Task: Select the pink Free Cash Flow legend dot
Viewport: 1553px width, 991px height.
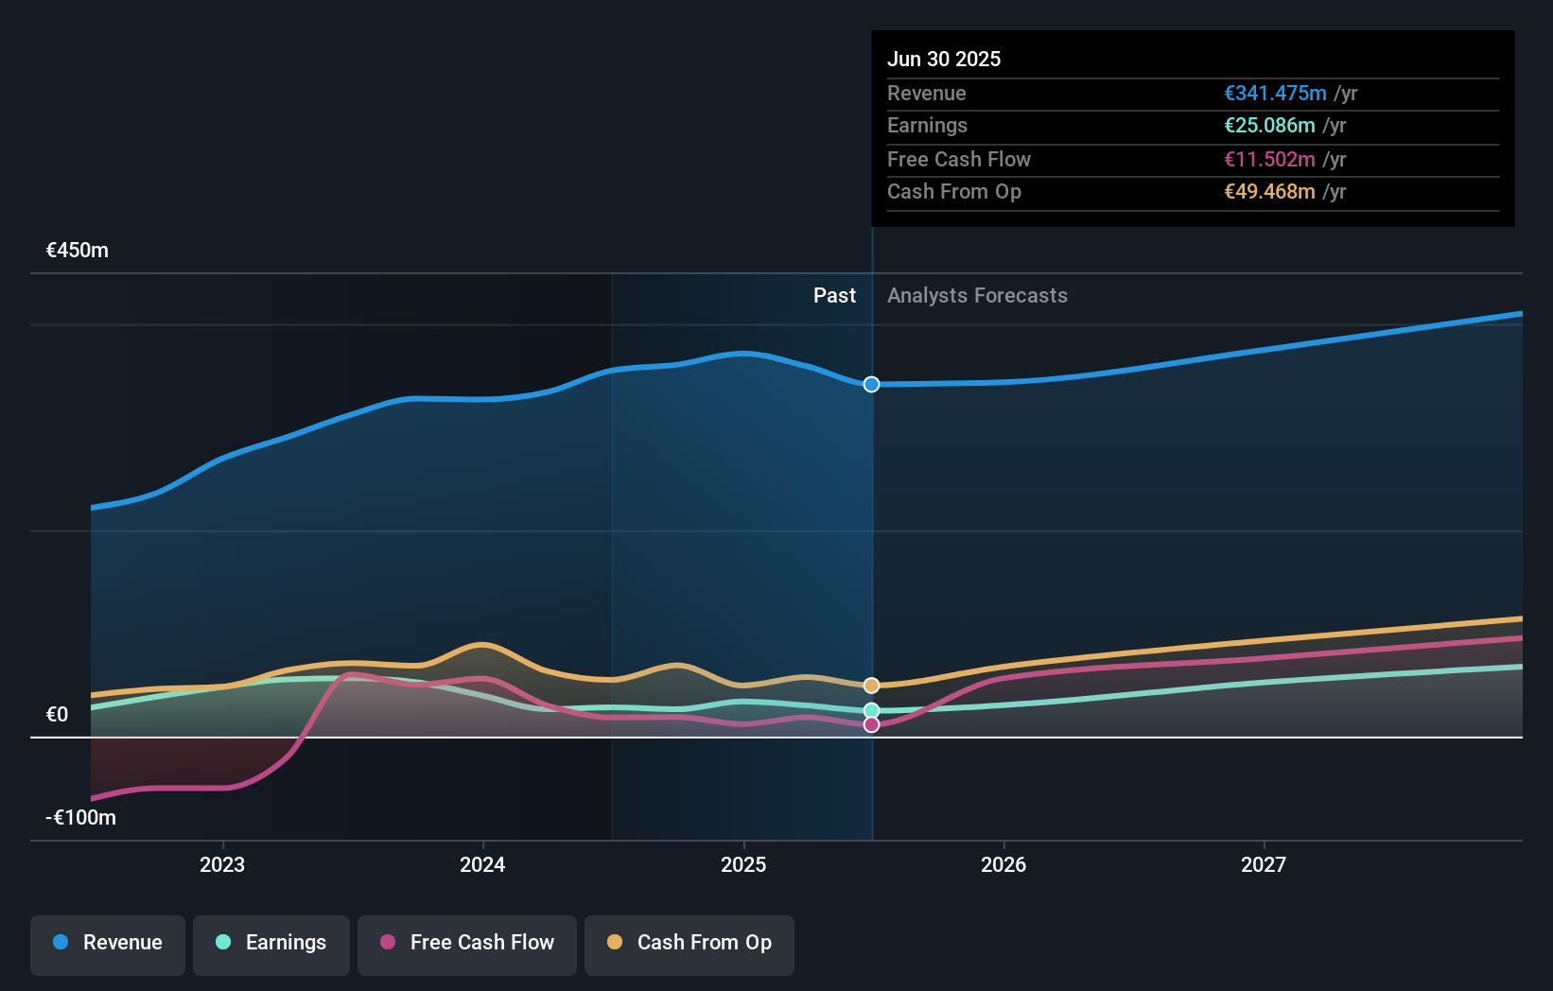Action: [x=390, y=943]
